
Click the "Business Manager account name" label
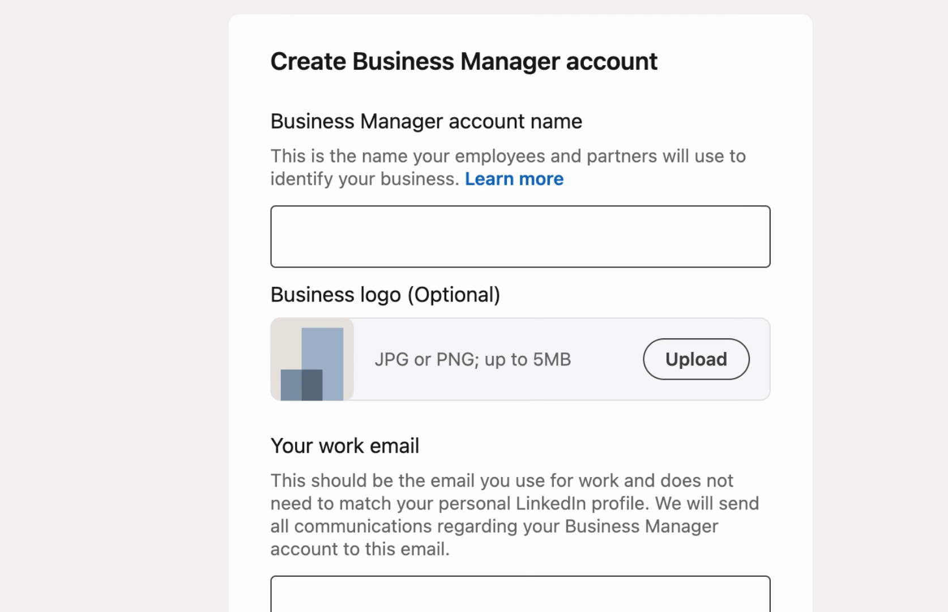pos(426,121)
